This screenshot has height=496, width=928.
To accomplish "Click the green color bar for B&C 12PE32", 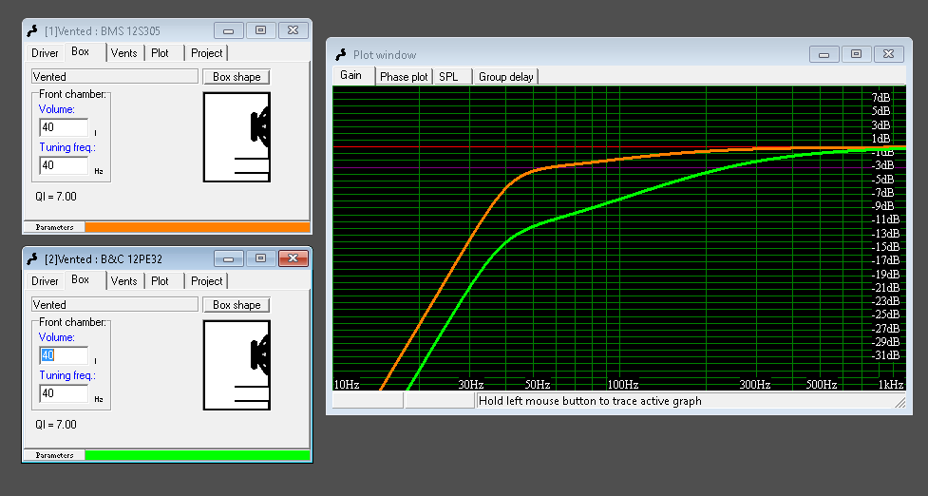I will click(197, 455).
